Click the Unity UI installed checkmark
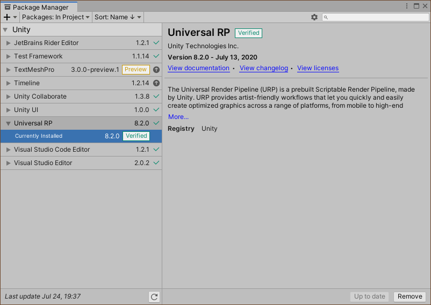The image size is (431, 305). click(x=156, y=110)
